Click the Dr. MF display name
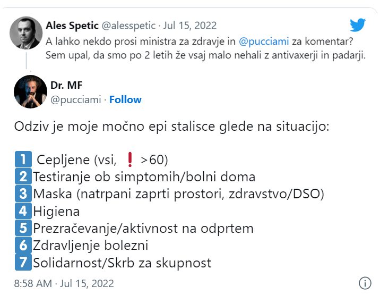 (66, 85)
